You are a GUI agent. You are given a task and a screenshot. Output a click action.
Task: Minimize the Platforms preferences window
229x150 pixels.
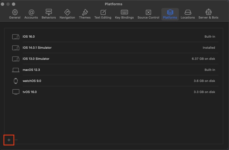coord(8,4)
